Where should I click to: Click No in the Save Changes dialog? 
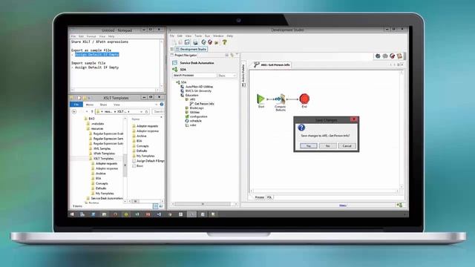pos(327,146)
